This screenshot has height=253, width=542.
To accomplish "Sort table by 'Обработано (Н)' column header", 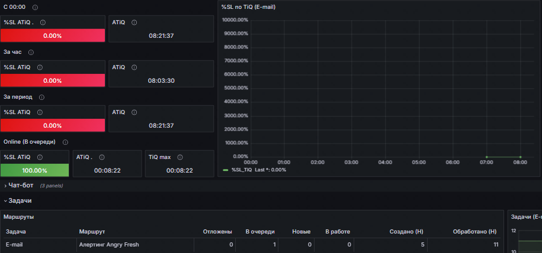I will (474, 231).
